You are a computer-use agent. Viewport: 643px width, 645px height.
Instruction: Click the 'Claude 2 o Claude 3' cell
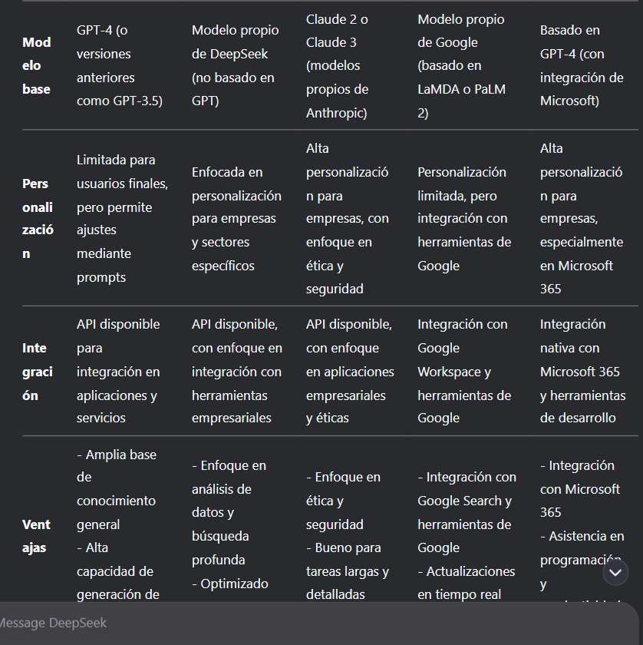tap(337, 66)
